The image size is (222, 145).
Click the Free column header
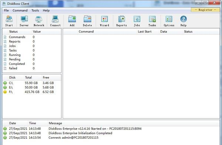[x=46, y=78]
